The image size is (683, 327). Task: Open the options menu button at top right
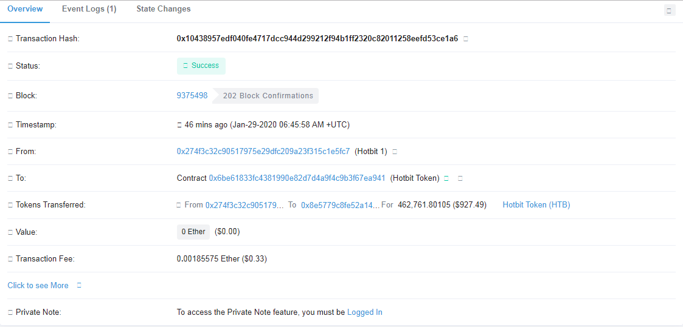(x=670, y=10)
